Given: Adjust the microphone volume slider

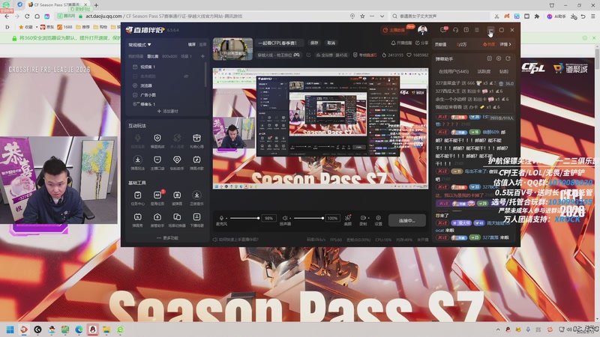Looking at the screenshot, I should (245, 218).
